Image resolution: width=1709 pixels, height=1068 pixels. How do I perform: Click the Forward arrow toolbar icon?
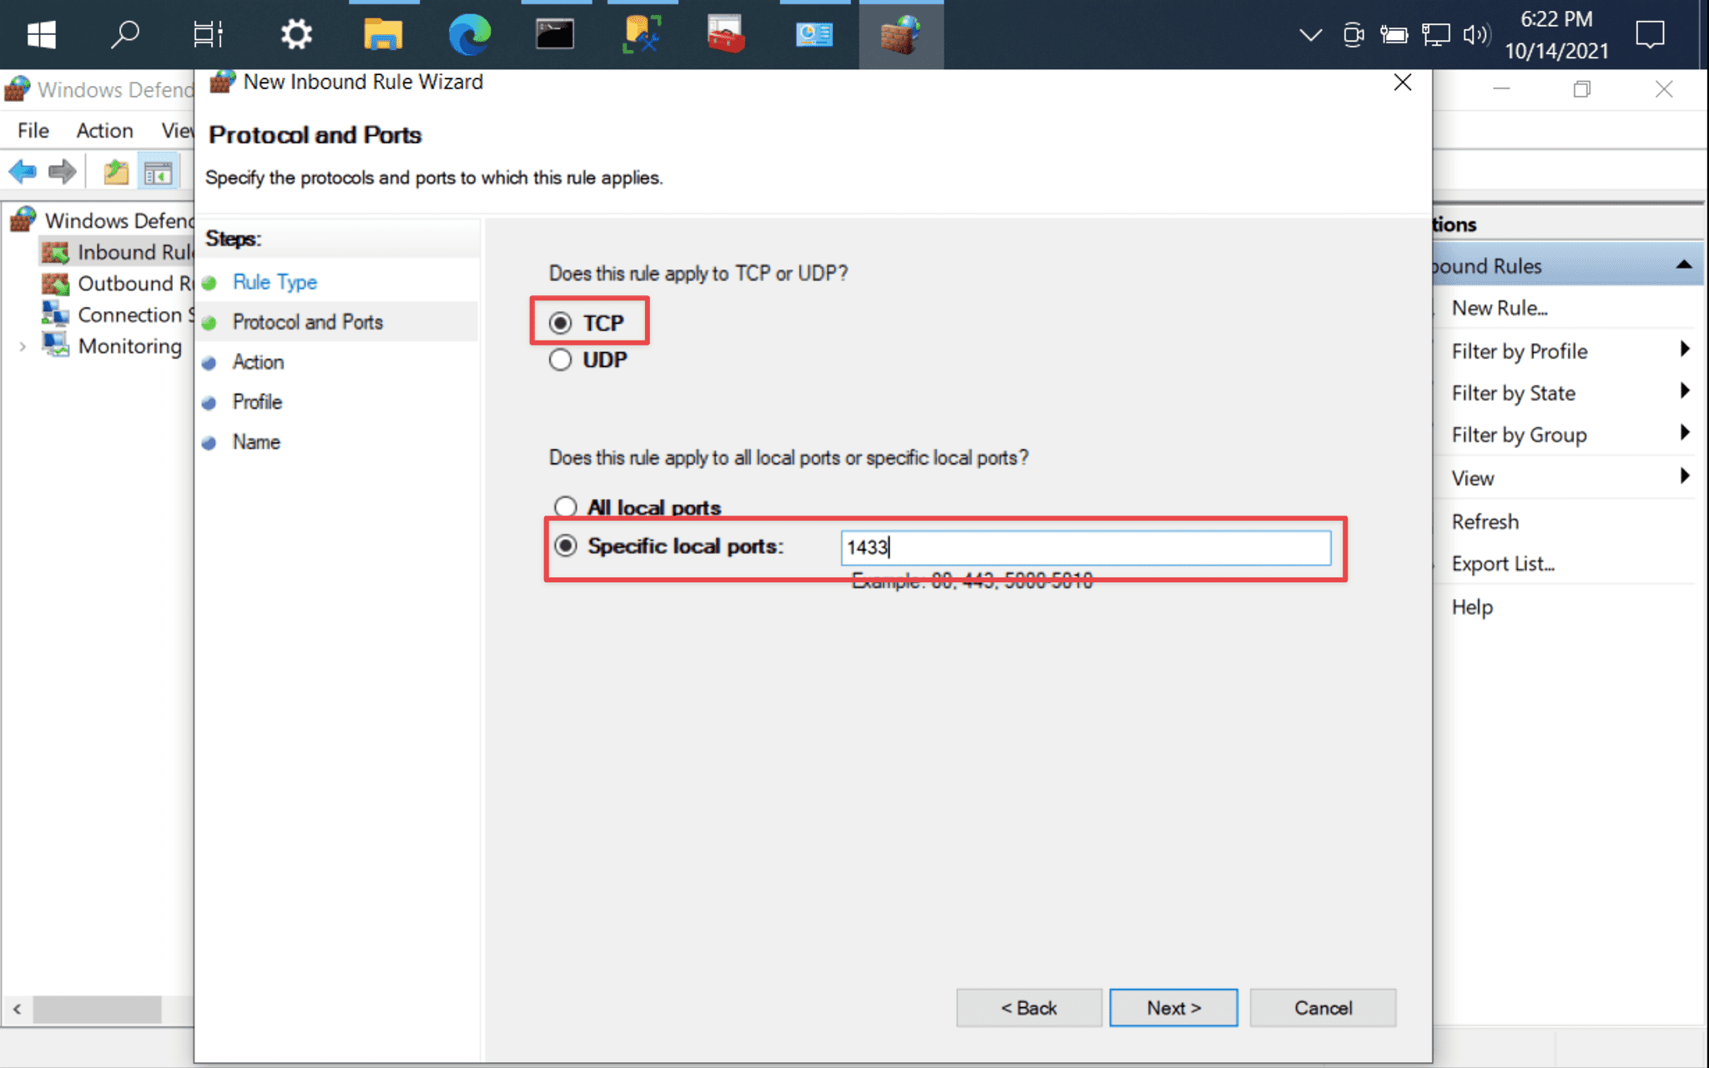click(63, 172)
